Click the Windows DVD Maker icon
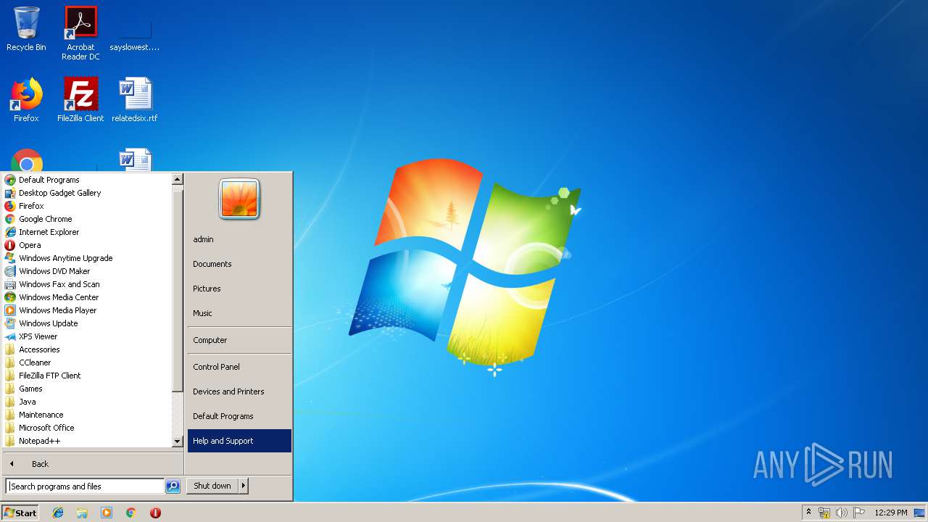Screen dimensions: 928x522 [x=10, y=271]
